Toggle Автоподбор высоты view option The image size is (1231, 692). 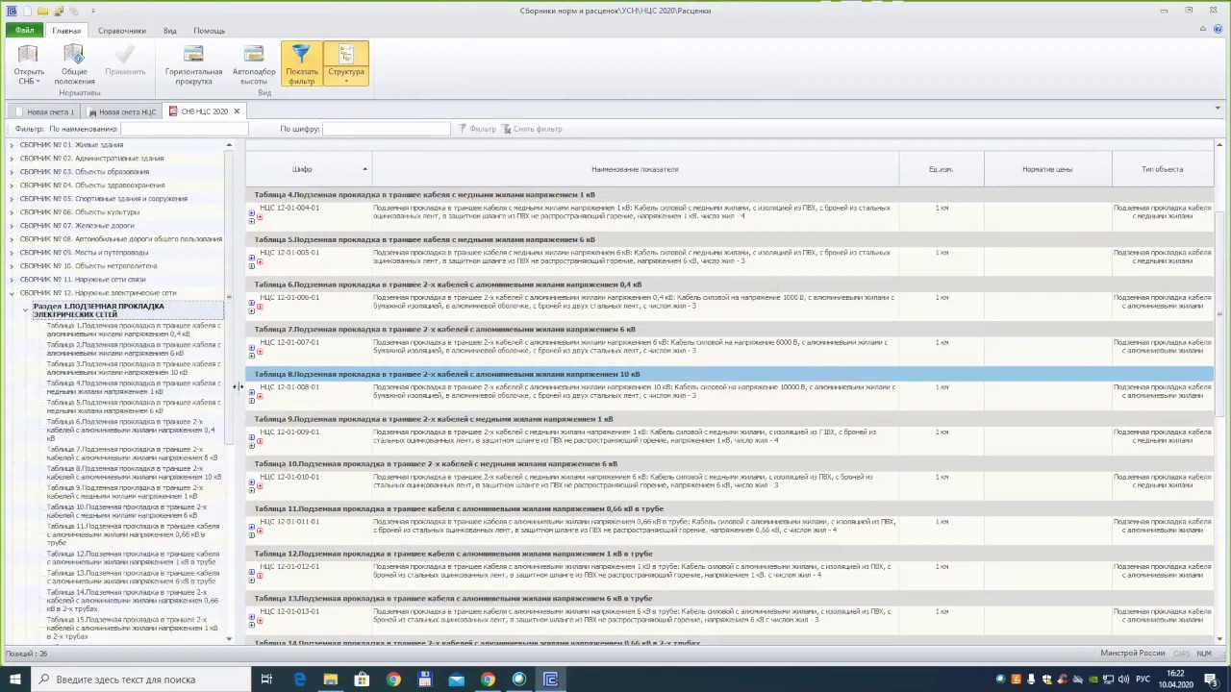tap(254, 64)
